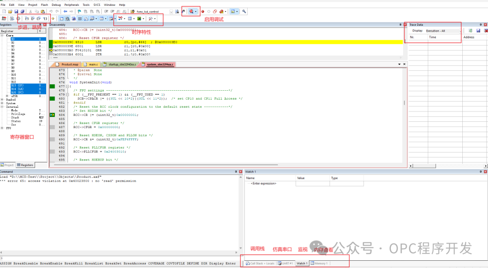Click the Undo toolbar icon
Screen dimensions: 488x268
pyautogui.click(x=51, y=11)
